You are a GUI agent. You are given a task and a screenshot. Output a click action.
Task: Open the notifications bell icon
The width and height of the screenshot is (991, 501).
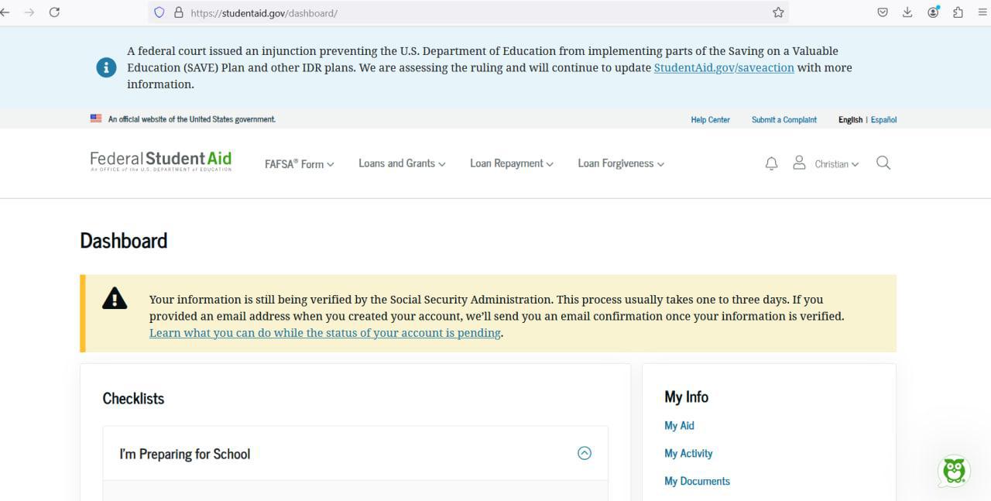click(771, 163)
